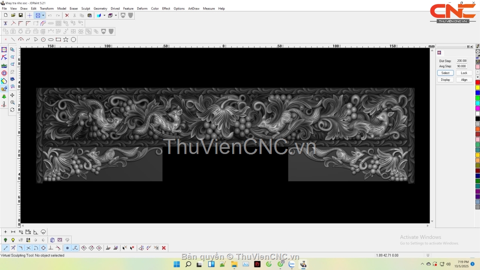Image resolution: width=480 pixels, height=270 pixels.
Task: Click the yellow light bulb icon
Action: pos(13,240)
